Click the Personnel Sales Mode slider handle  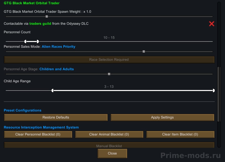[x=144, y=51]
